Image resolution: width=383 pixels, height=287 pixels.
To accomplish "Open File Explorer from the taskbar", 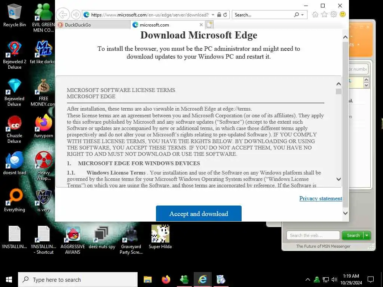I will (x=147, y=280).
